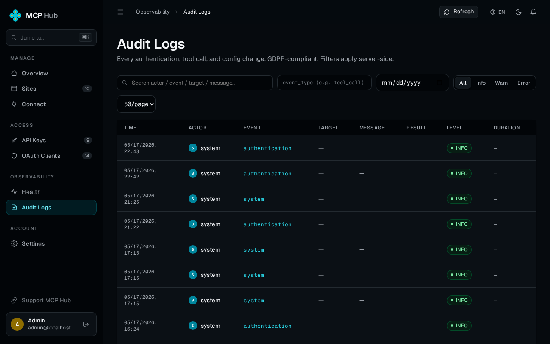This screenshot has width=550, height=344.
Task: Open OAuth Clients page
Action: point(51,156)
